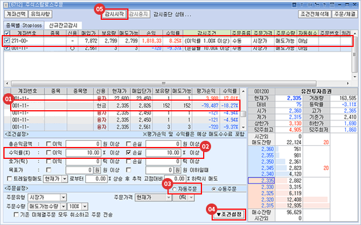Select 자동주문 radio button
Screen dimensions: 361x225
coord(174,189)
